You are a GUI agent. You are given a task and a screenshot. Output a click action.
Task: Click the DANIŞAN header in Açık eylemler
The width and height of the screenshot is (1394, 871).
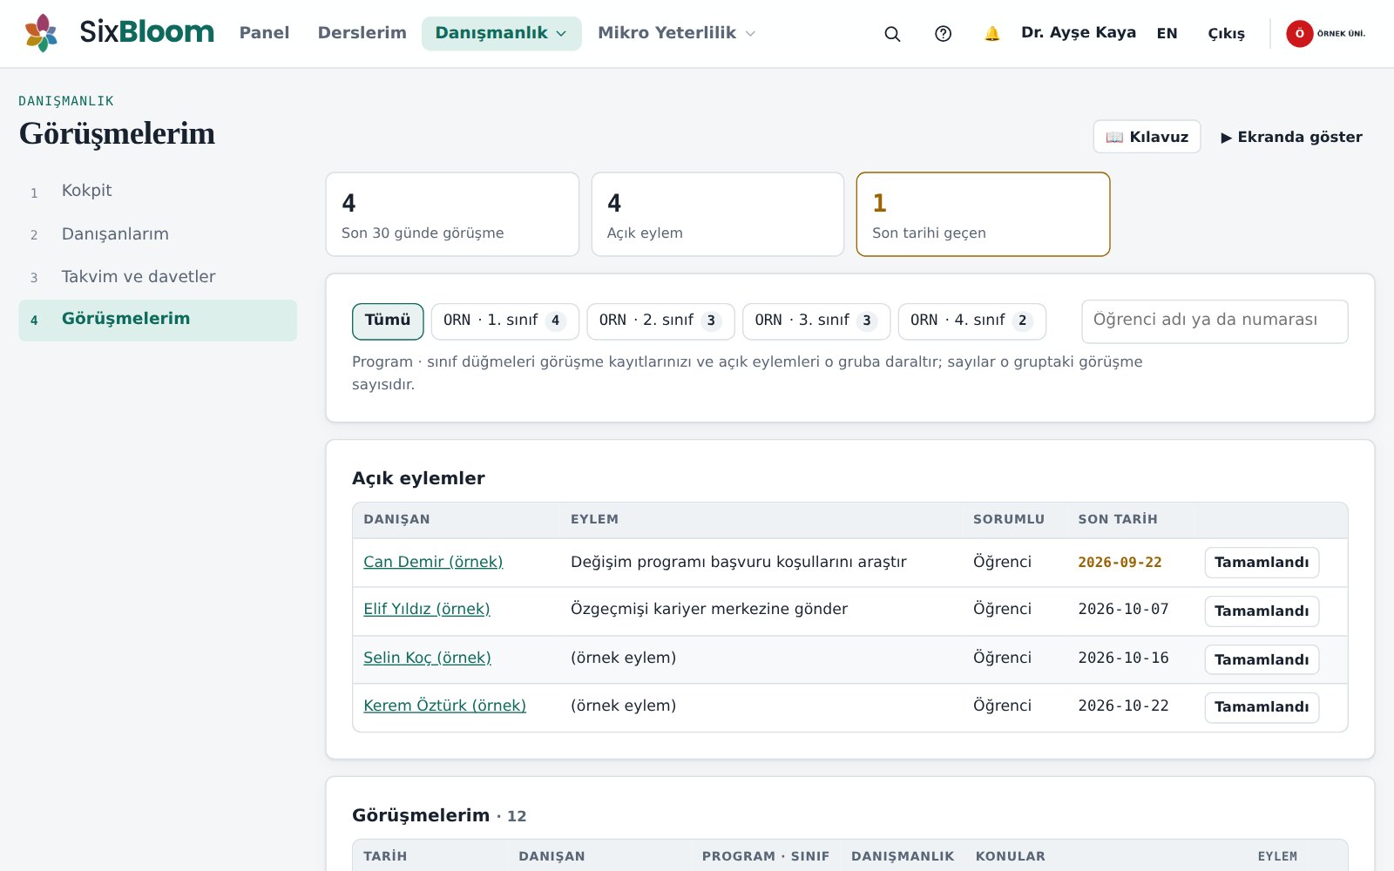(x=396, y=519)
